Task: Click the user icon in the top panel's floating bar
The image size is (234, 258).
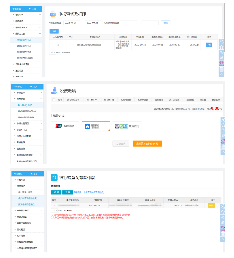Action: coord(222,41)
